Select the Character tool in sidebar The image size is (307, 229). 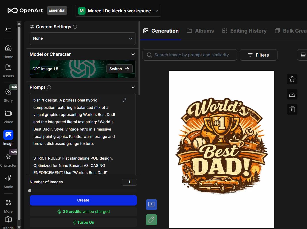point(8,159)
